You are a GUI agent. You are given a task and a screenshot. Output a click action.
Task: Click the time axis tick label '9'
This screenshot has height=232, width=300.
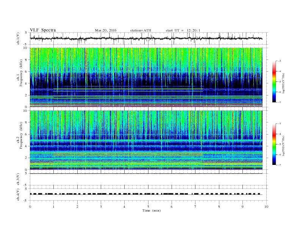pos(242,207)
